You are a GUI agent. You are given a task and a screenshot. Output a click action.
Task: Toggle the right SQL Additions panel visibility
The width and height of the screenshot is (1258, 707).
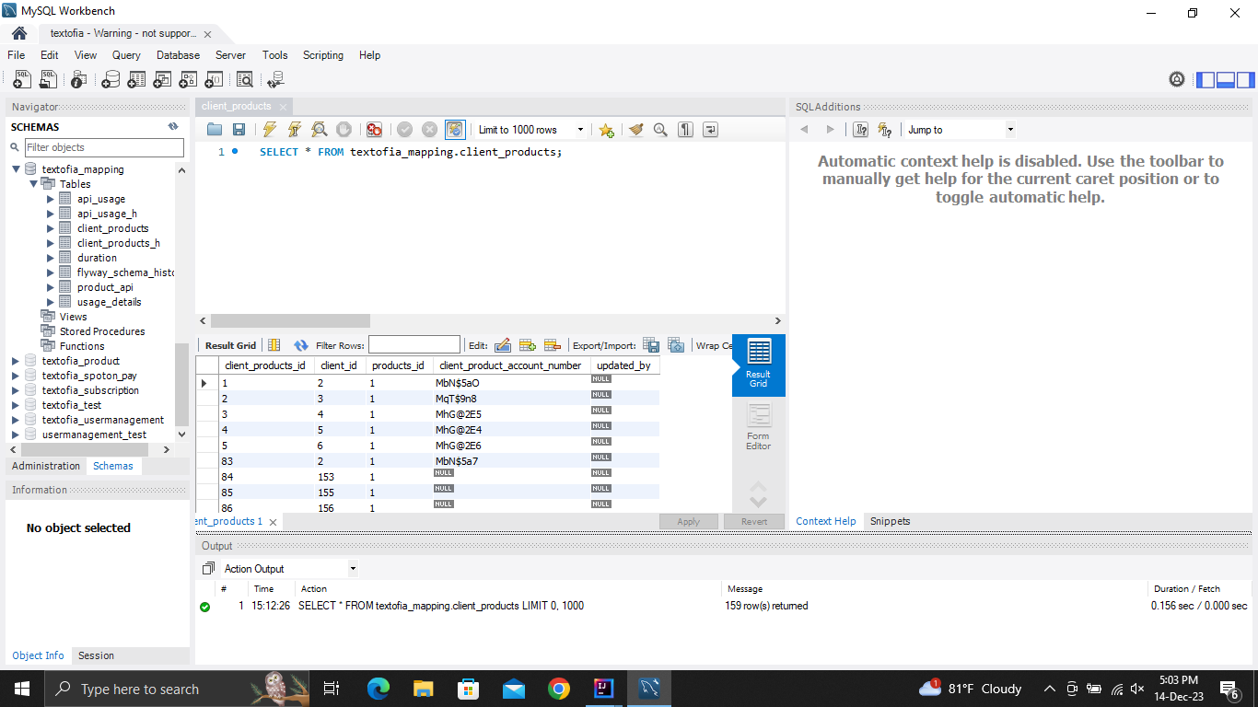tap(1246, 79)
